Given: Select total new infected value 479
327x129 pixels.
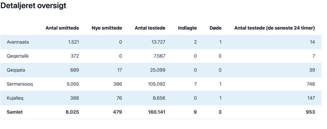Looking at the screenshot, I should tap(118, 112).
